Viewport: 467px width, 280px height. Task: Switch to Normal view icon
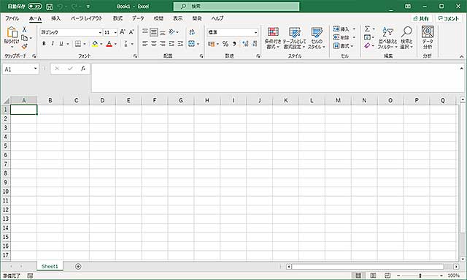click(358, 275)
